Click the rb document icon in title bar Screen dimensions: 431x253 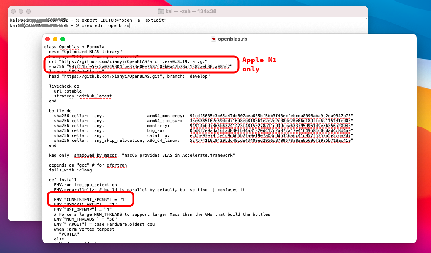pos(213,39)
